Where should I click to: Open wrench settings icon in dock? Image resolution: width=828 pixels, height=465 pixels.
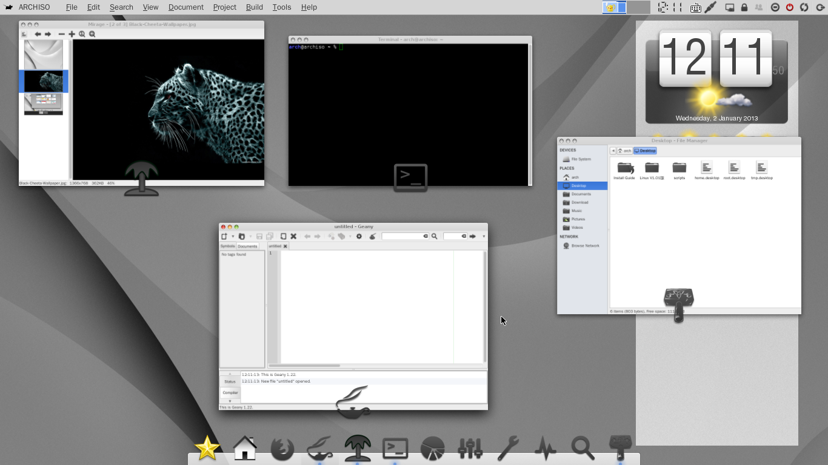click(508, 449)
